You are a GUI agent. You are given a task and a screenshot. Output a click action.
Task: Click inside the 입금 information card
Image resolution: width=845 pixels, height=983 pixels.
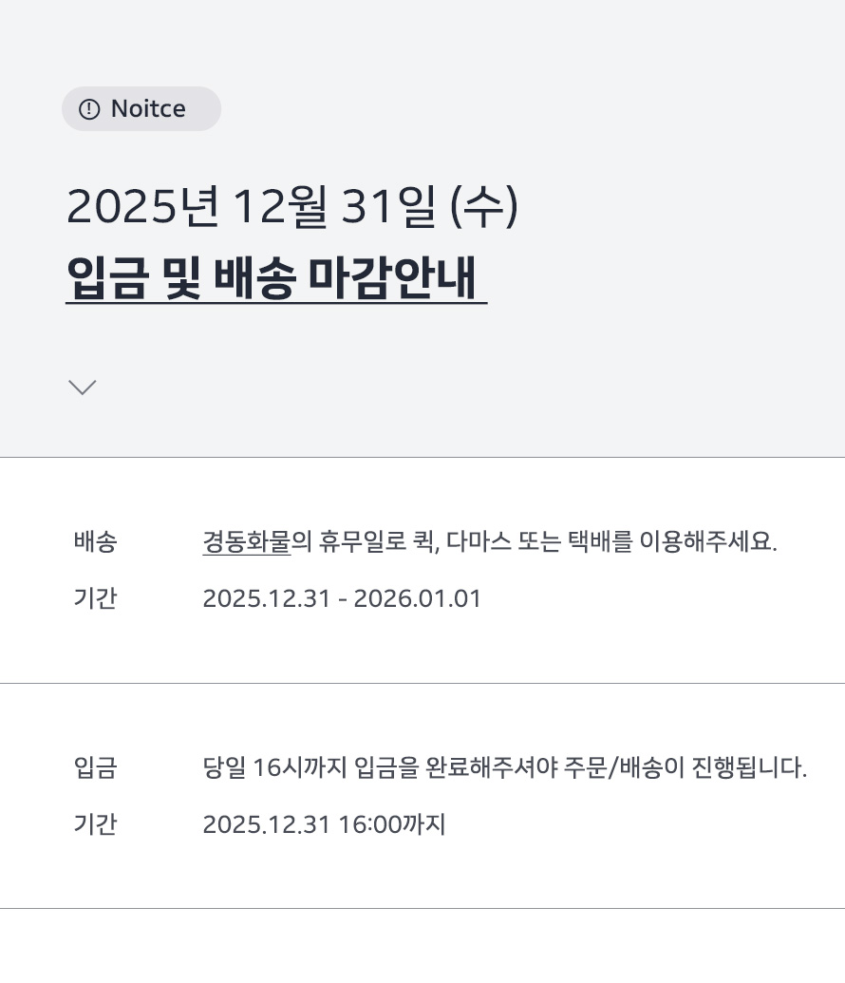[422, 796]
